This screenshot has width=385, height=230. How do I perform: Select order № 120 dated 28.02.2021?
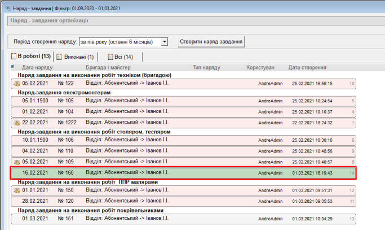183,201
